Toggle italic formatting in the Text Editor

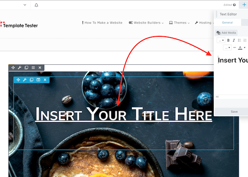pos(234,40)
